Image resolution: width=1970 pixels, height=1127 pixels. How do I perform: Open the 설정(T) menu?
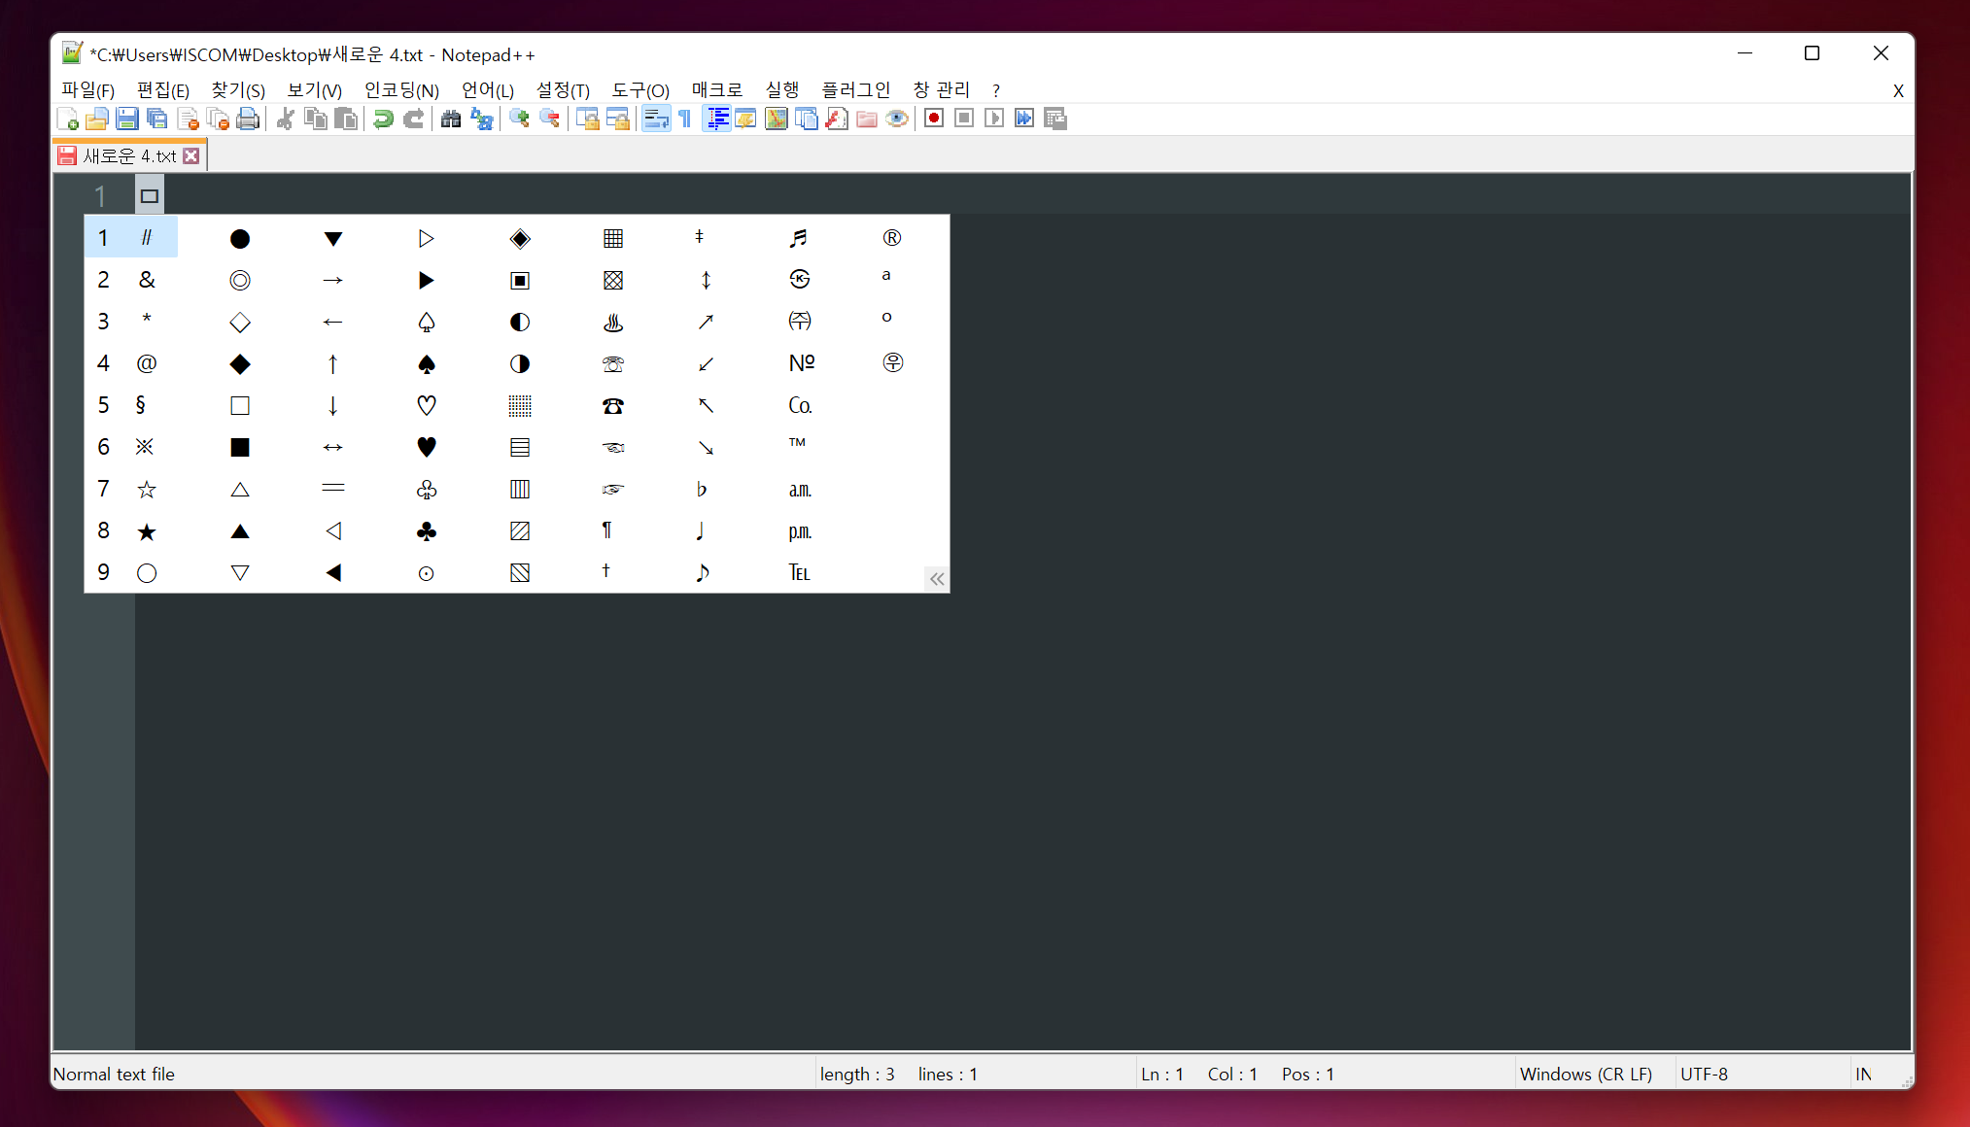point(564,90)
